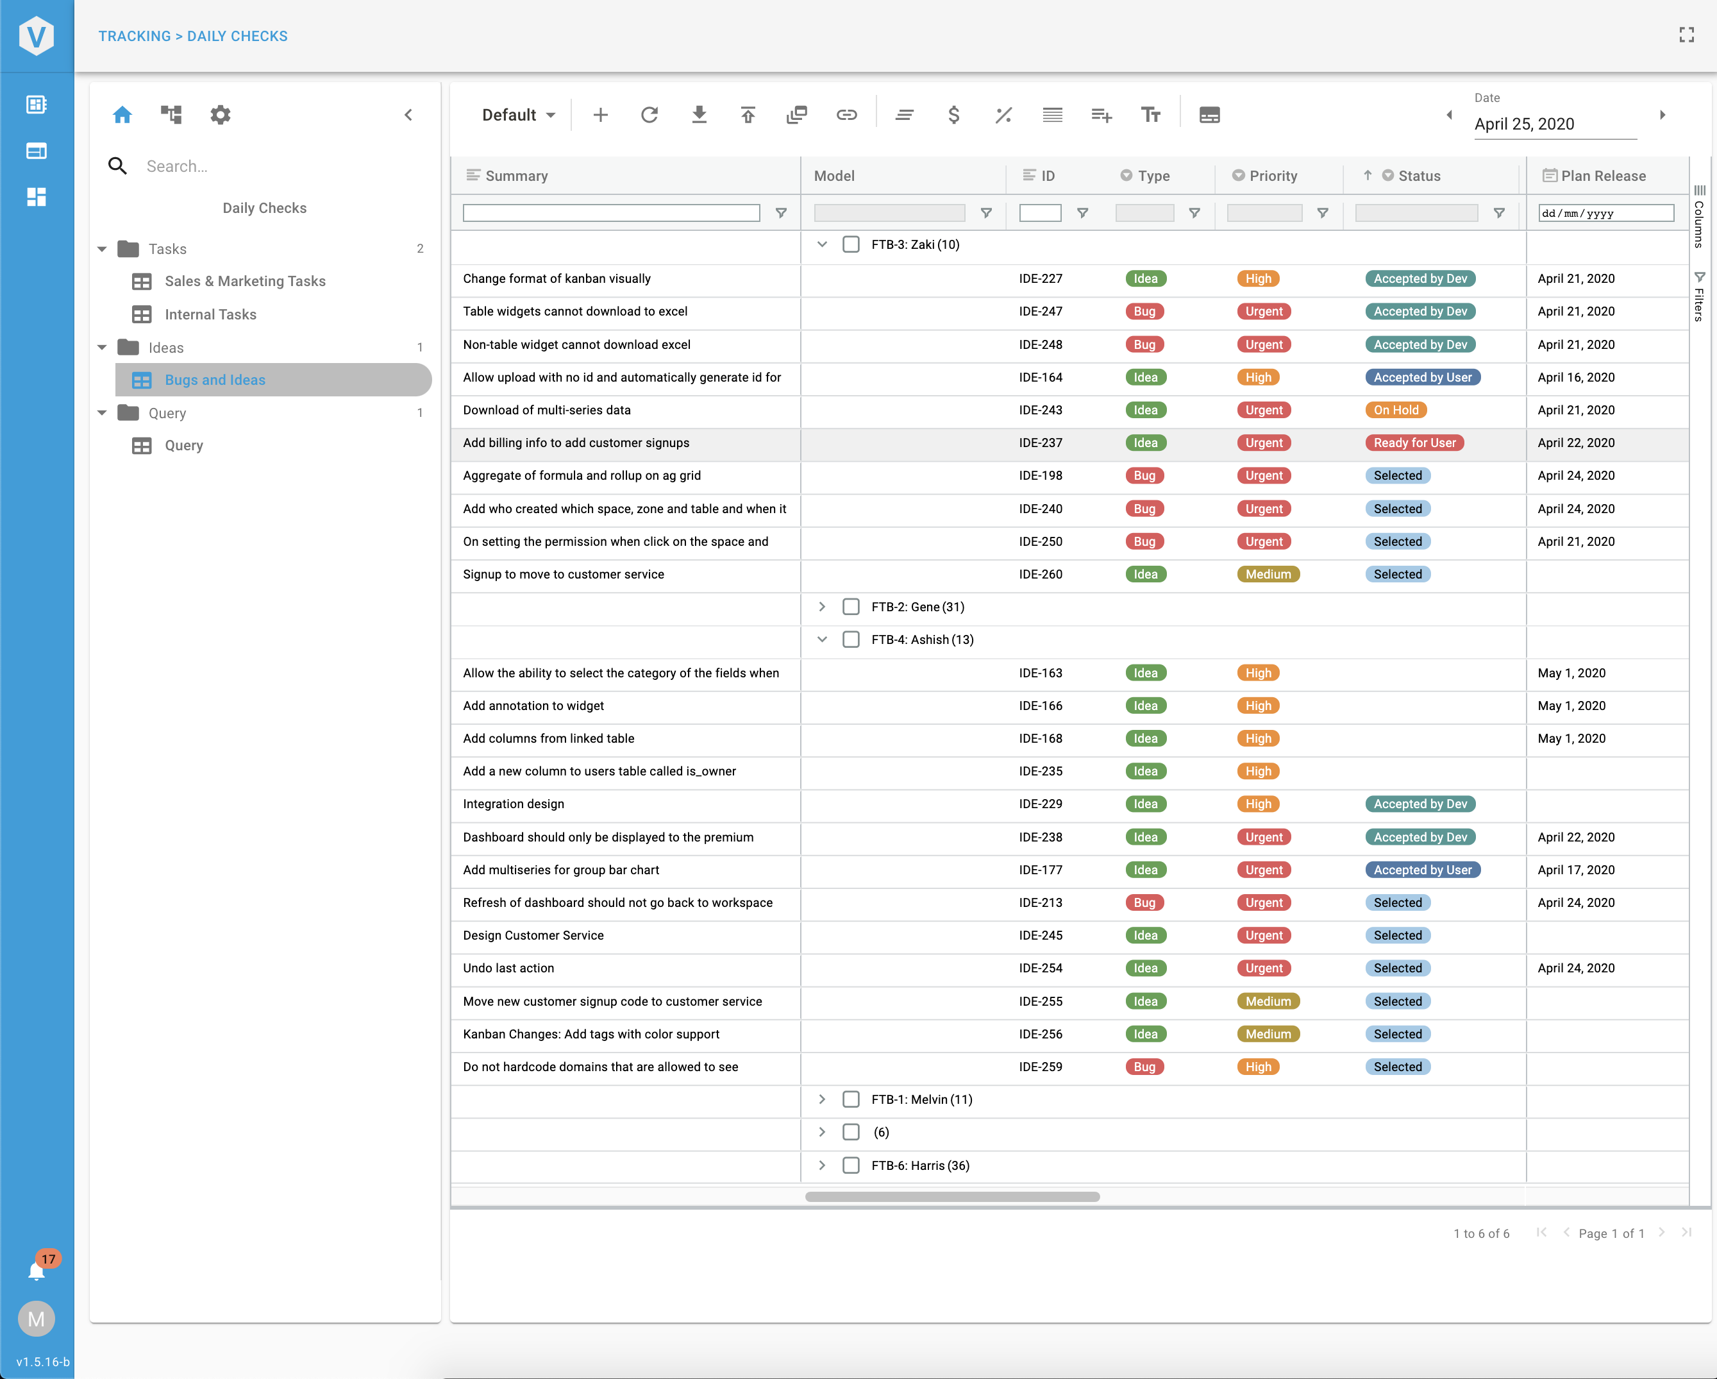Collapse the FTB-4: Ashish group
This screenshot has height=1379, width=1717.
coord(822,639)
